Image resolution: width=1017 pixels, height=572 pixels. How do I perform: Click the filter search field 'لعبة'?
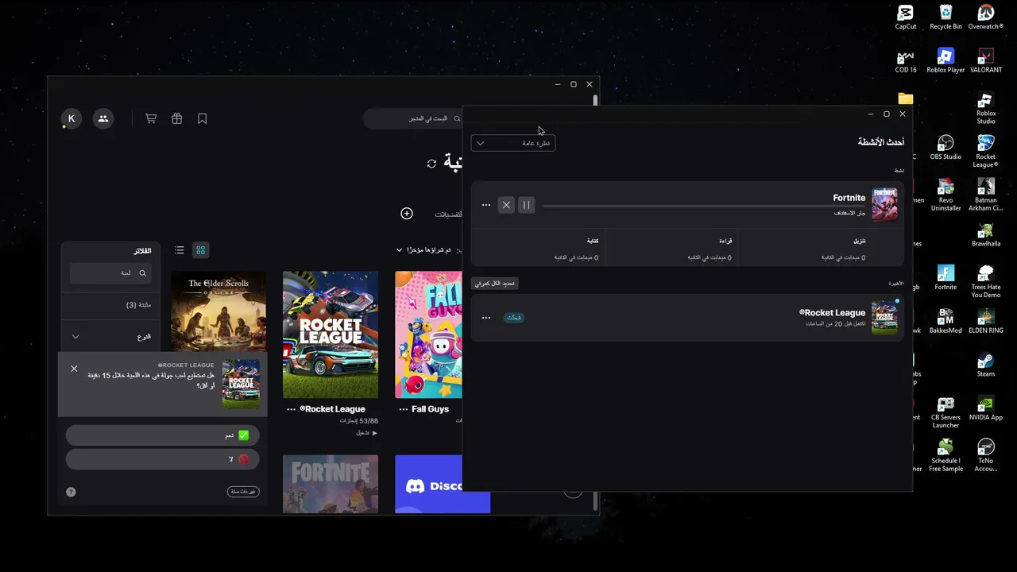(x=110, y=273)
